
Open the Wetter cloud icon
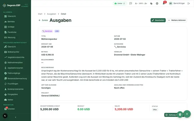click(5, 100)
